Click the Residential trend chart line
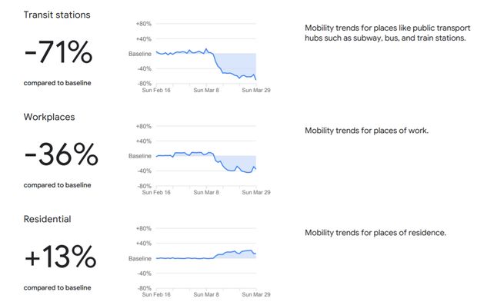Viewport: 497px width, 305px height. point(206,255)
